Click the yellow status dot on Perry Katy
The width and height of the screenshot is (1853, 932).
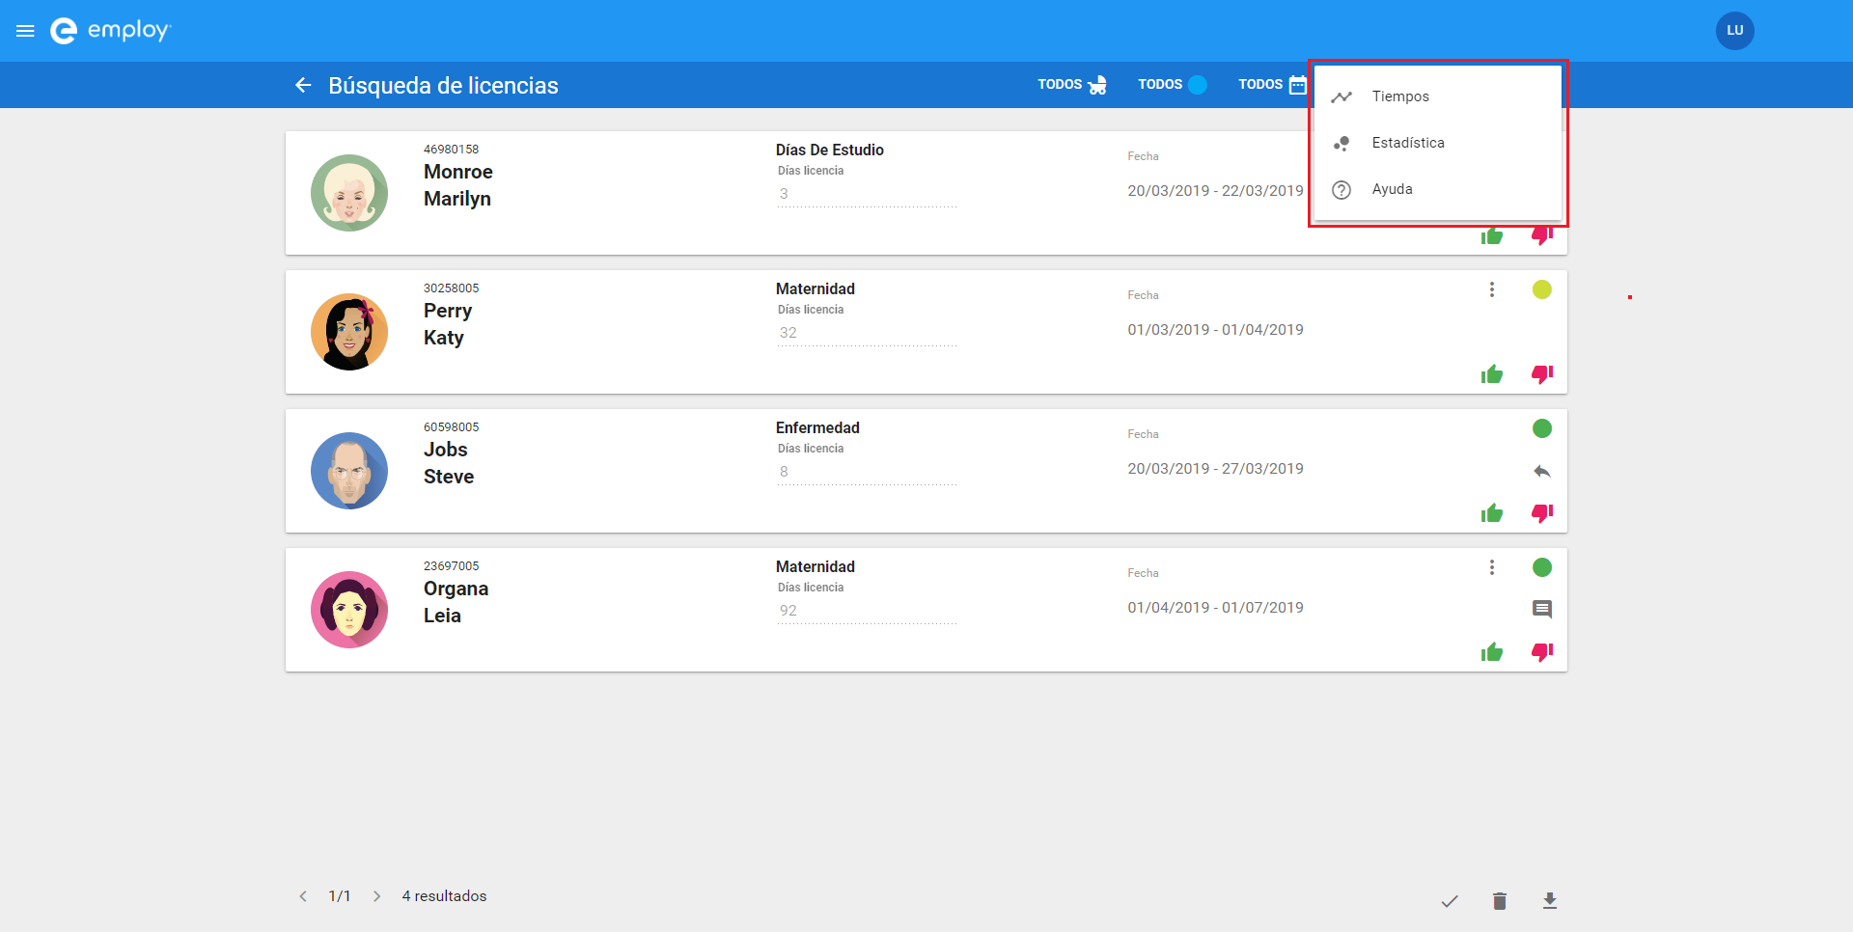(1542, 289)
